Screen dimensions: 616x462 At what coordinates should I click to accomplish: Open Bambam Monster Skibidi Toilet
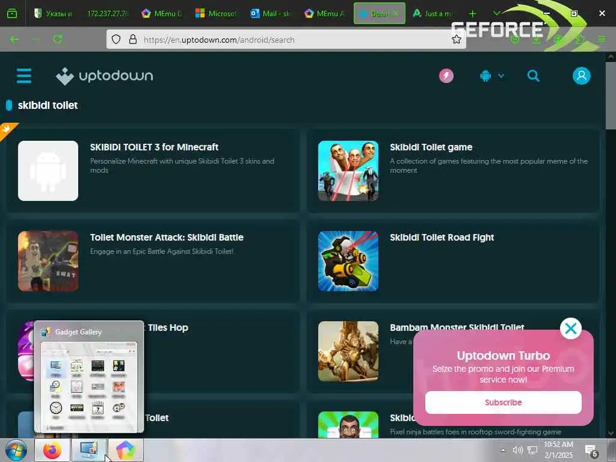click(x=457, y=327)
